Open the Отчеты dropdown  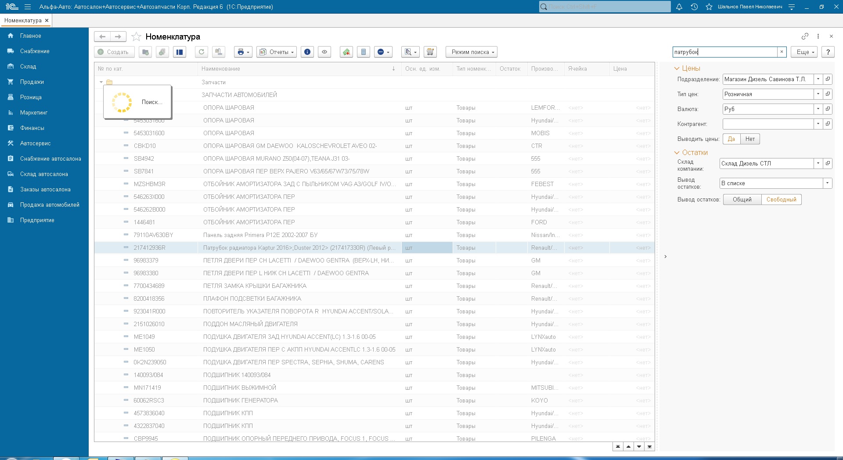[x=277, y=52]
